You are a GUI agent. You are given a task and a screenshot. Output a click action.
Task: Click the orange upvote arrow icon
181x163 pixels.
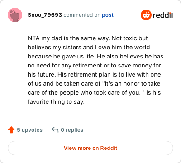11,130
